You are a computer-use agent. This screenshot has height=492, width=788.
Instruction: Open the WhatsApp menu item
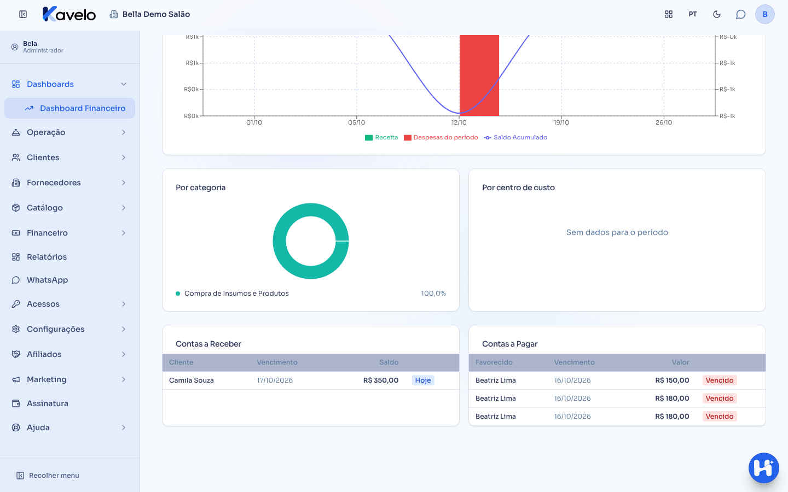point(70,280)
